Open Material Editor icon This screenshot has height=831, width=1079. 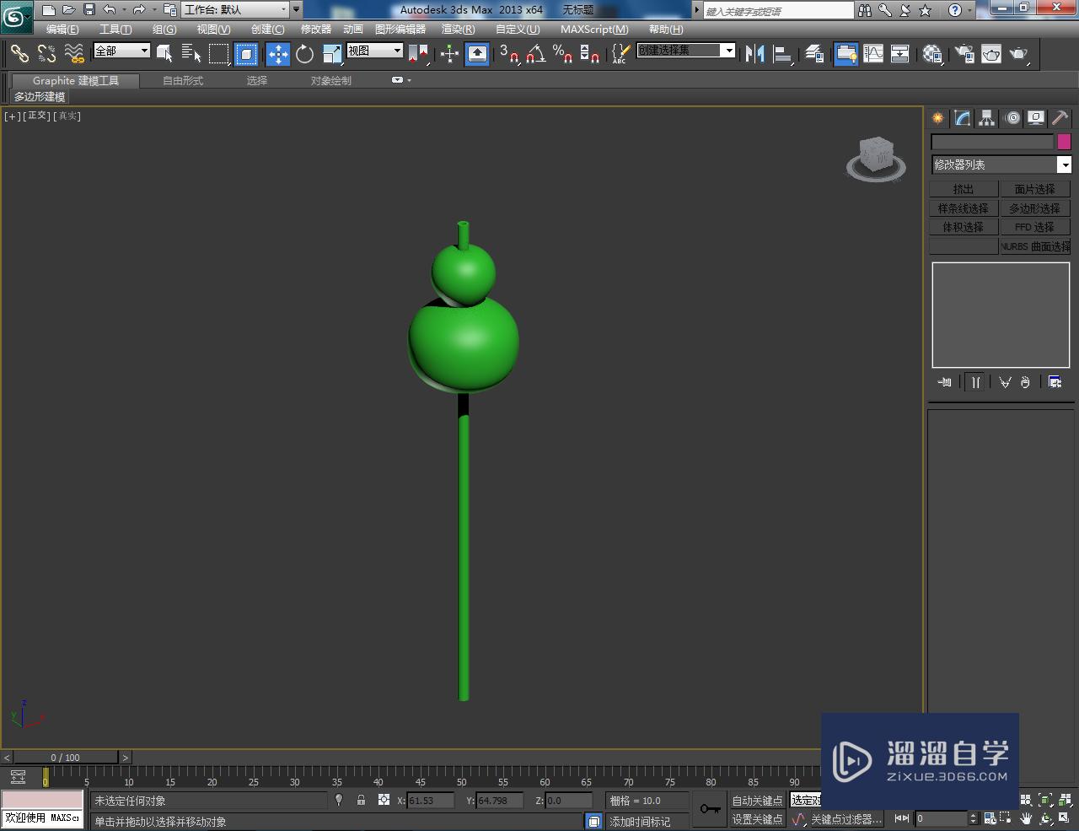pyautogui.click(x=932, y=54)
